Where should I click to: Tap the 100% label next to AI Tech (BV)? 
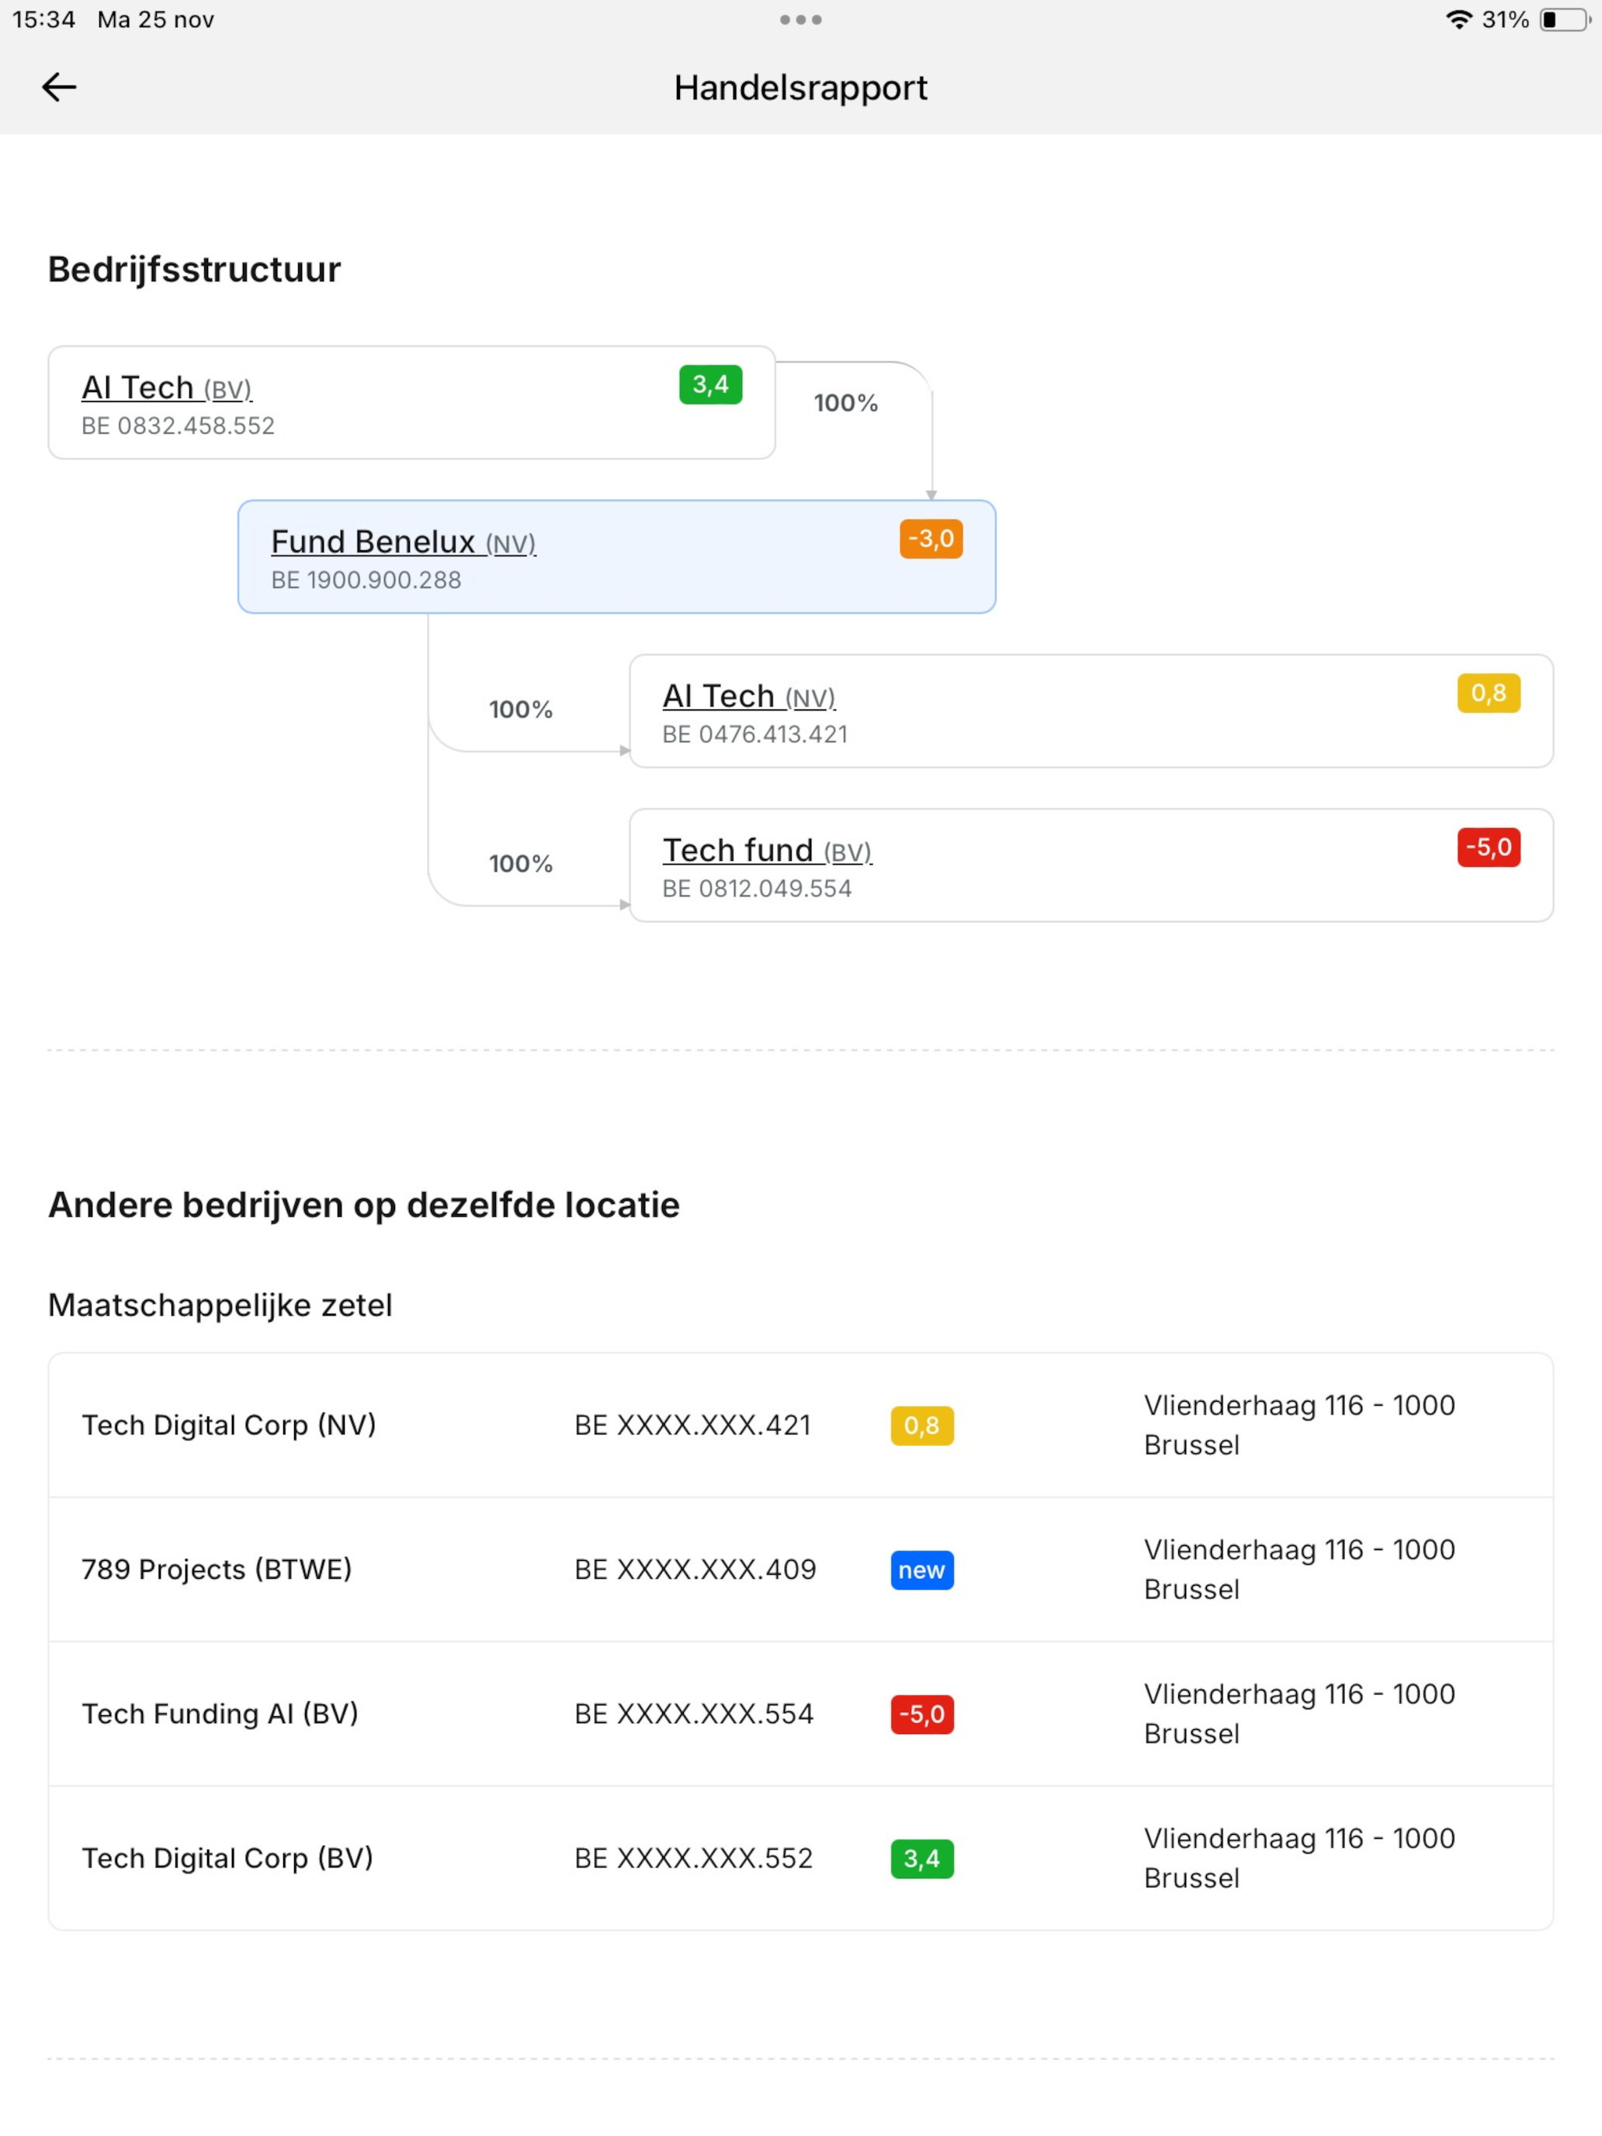click(846, 403)
